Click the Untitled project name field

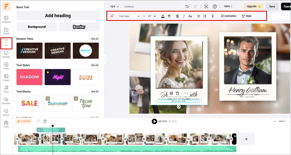[129, 7]
